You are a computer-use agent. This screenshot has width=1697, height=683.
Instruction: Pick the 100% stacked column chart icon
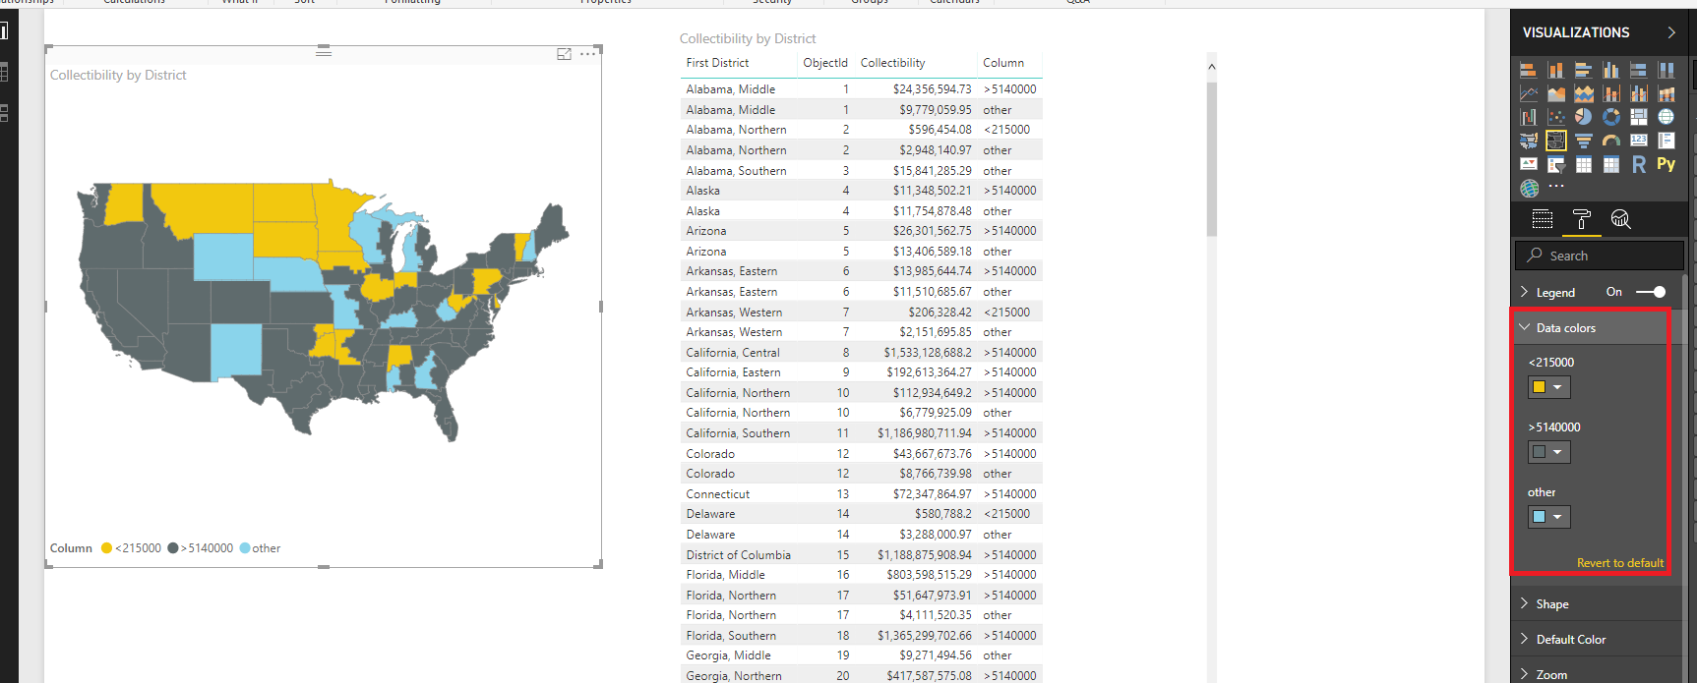(1666, 70)
